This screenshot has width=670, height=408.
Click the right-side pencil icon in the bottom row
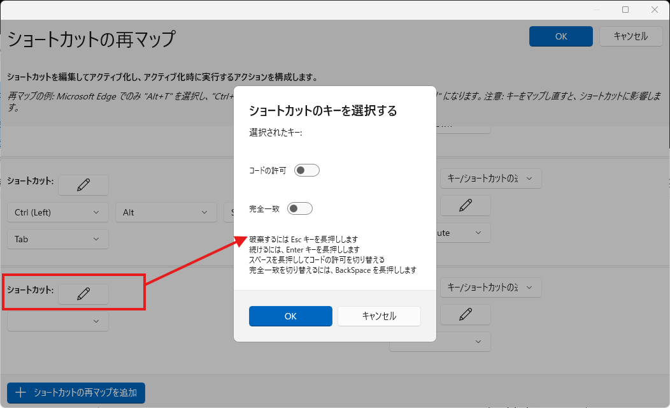pyautogui.click(x=466, y=314)
